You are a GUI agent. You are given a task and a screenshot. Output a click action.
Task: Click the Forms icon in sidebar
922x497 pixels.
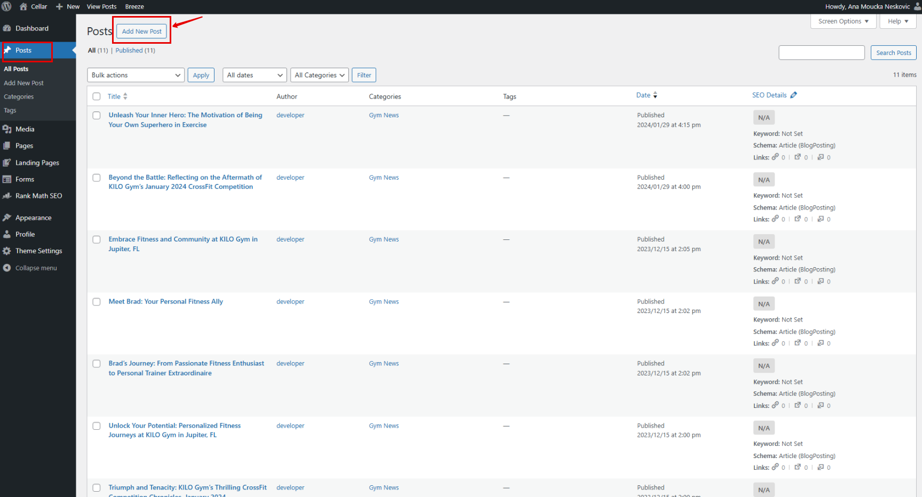click(7, 179)
